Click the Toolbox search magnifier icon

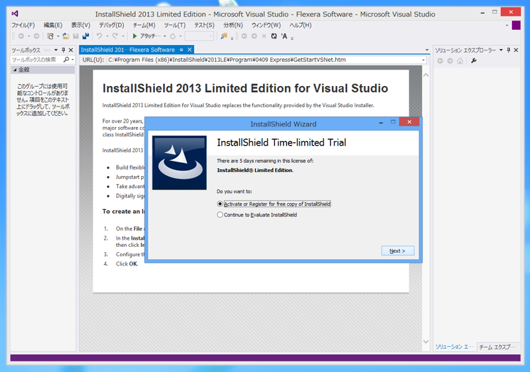tap(66, 60)
